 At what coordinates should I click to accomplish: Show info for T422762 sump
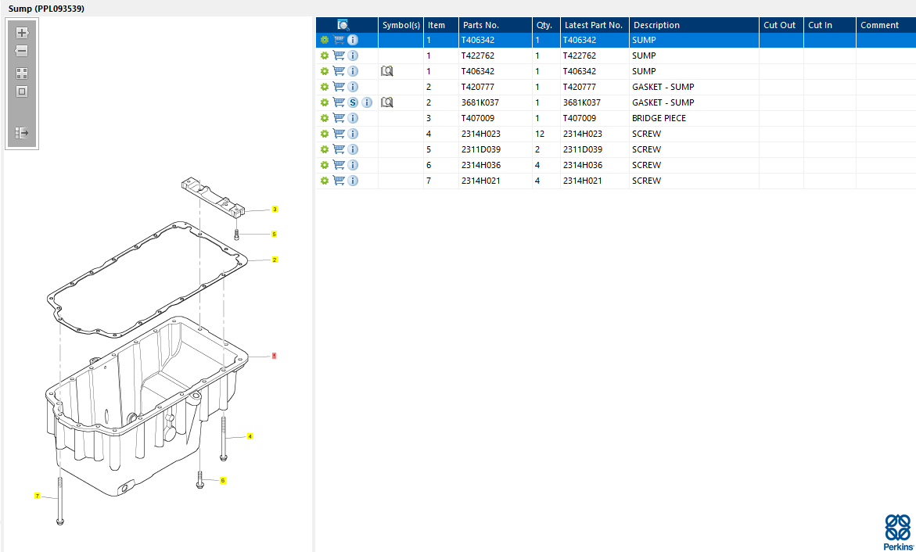point(353,56)
